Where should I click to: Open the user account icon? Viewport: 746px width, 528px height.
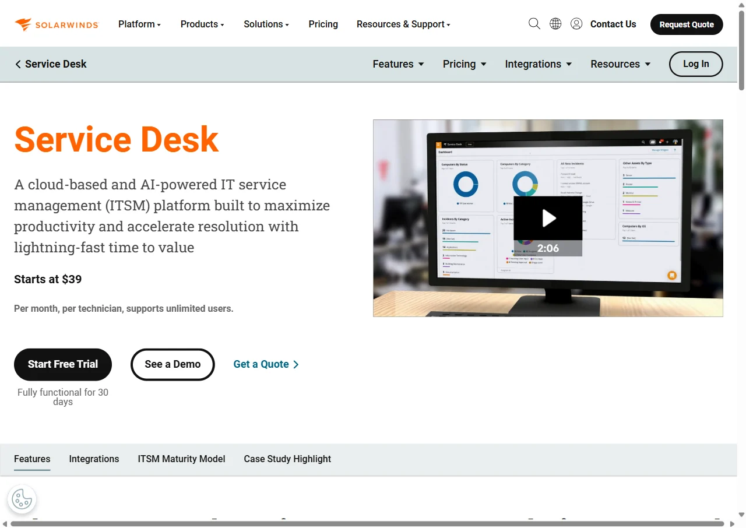click(x=576, y=24)
